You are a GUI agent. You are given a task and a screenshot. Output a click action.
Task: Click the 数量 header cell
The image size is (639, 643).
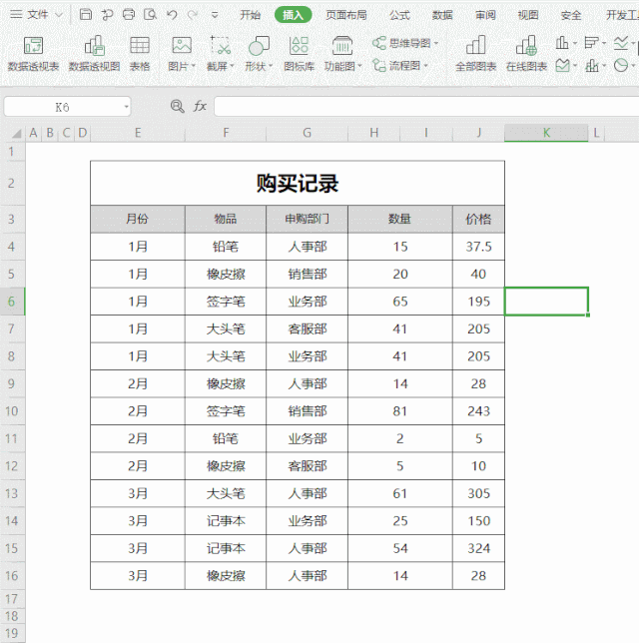[400, 219]
